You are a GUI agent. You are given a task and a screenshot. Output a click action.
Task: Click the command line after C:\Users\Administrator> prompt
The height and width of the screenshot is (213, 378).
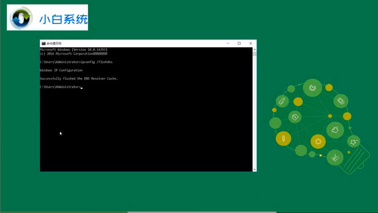pyautogui.click(x=166, y=87)
